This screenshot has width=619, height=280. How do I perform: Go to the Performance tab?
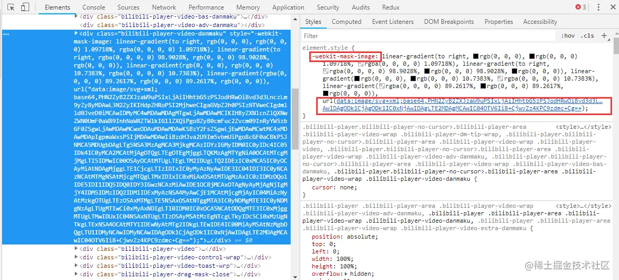206,7
